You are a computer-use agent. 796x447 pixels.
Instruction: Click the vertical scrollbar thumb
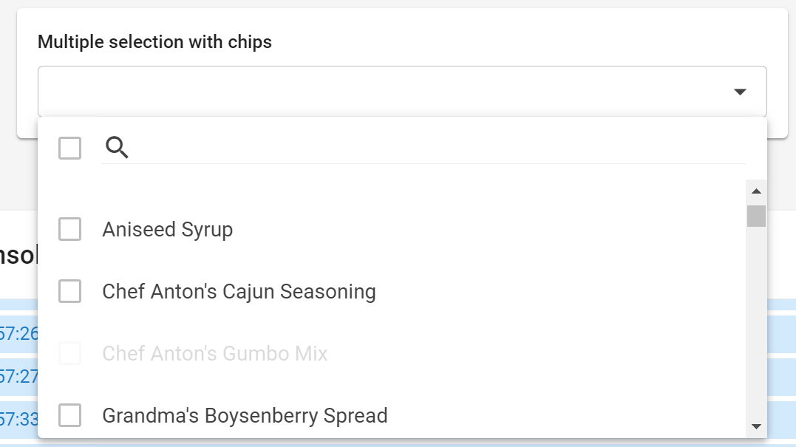[756, 216]
